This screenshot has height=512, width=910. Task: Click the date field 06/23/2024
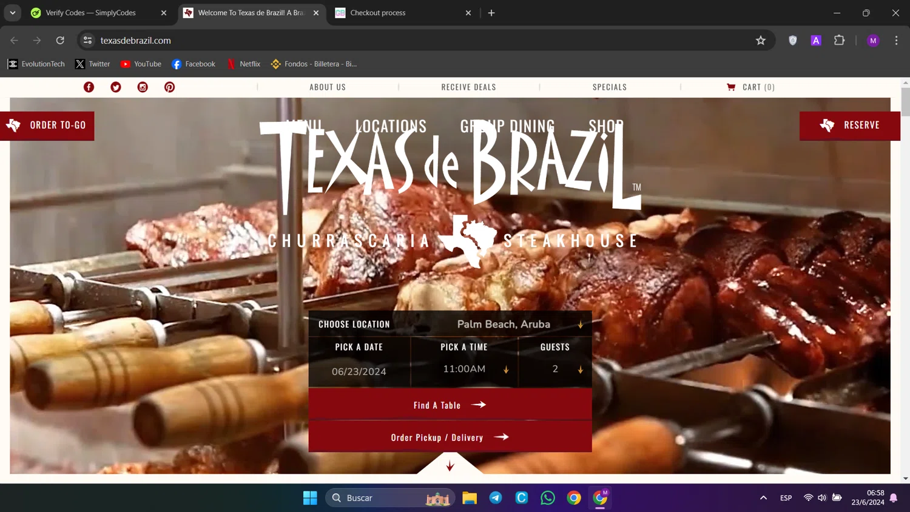(359, 371)
